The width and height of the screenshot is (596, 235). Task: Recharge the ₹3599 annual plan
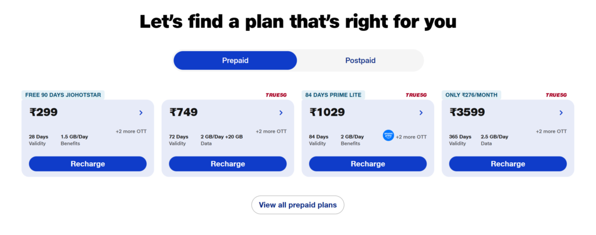click(508, 164)
